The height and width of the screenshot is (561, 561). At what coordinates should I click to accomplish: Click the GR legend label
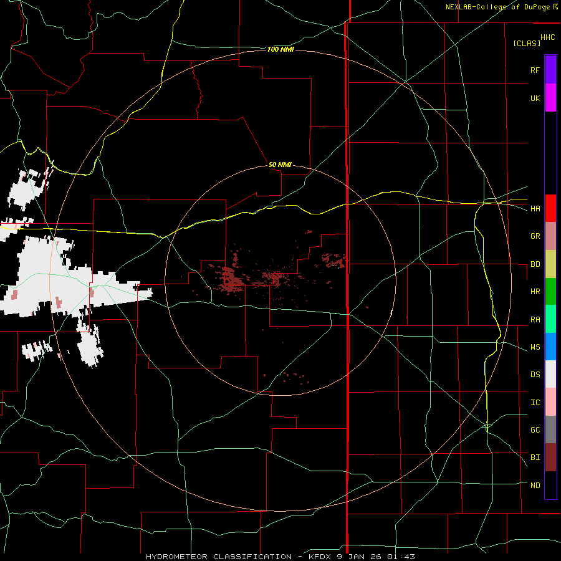point(535,236)
